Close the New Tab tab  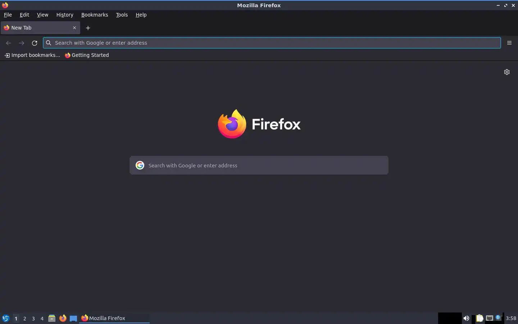tap(74, 28)
